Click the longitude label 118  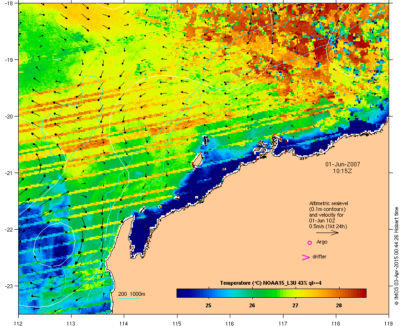[x=336, y=324]
